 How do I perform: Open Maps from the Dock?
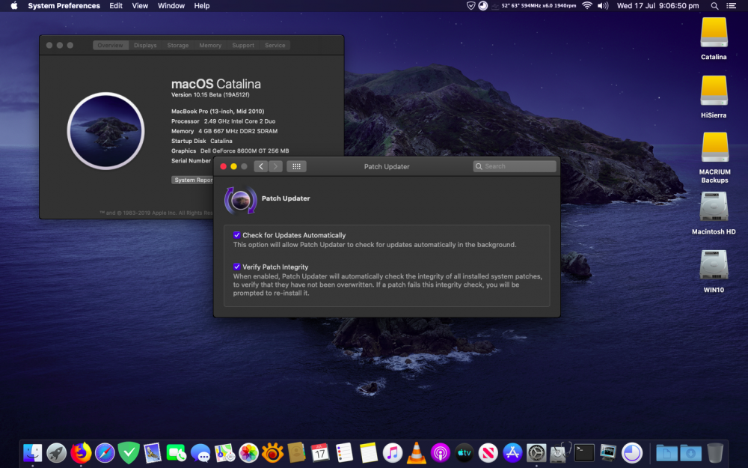pyautogui.click(x=224, y=453)
